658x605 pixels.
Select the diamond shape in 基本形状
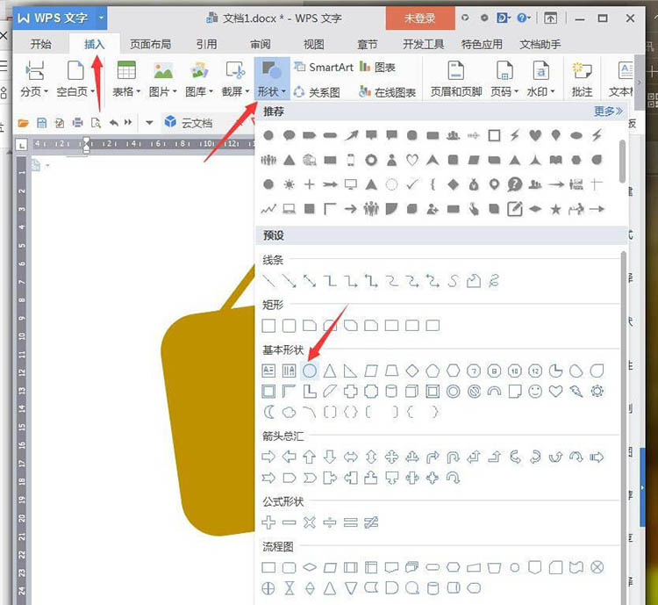[412, 371]
